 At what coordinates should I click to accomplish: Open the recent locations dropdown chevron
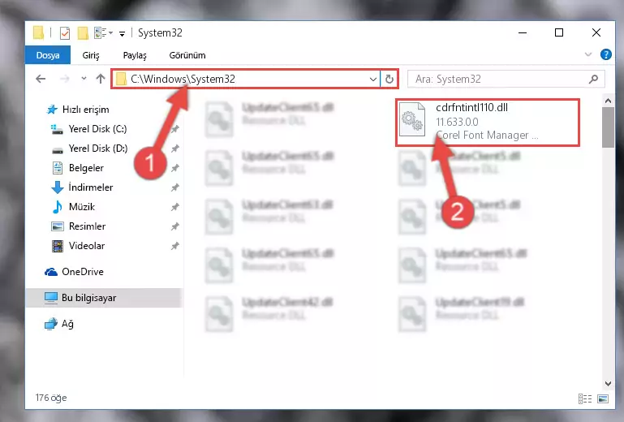84,79
